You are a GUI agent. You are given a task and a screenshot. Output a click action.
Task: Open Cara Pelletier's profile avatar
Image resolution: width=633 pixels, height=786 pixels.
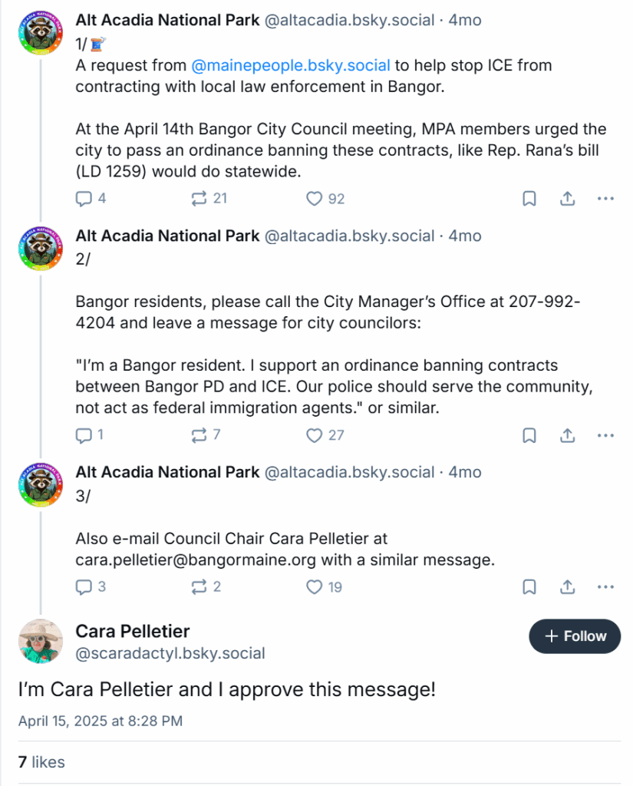[x=41, y=641]
